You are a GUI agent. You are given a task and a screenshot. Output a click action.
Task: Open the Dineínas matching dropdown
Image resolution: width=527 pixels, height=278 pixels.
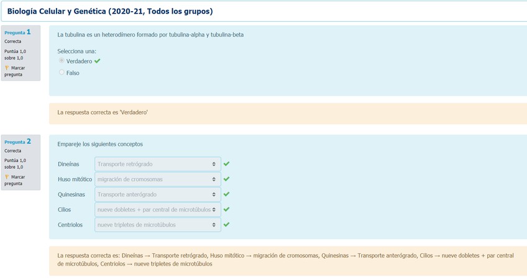pos(158,164)
